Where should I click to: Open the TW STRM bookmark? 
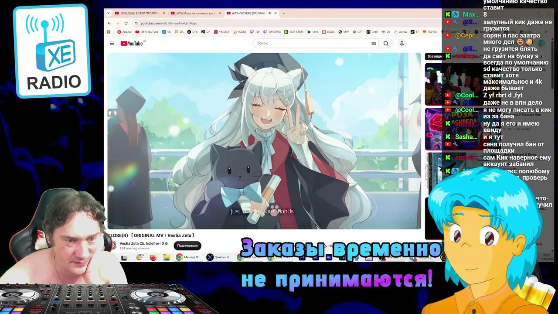coord(272,32)
